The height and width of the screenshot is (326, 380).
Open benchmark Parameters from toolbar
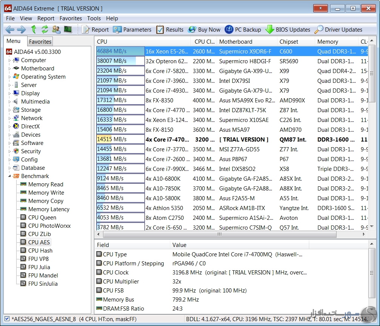(x=132, y=29)
